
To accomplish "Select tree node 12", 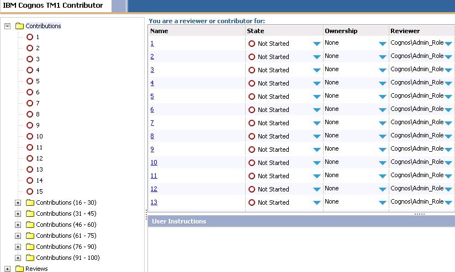I will 39,158.
